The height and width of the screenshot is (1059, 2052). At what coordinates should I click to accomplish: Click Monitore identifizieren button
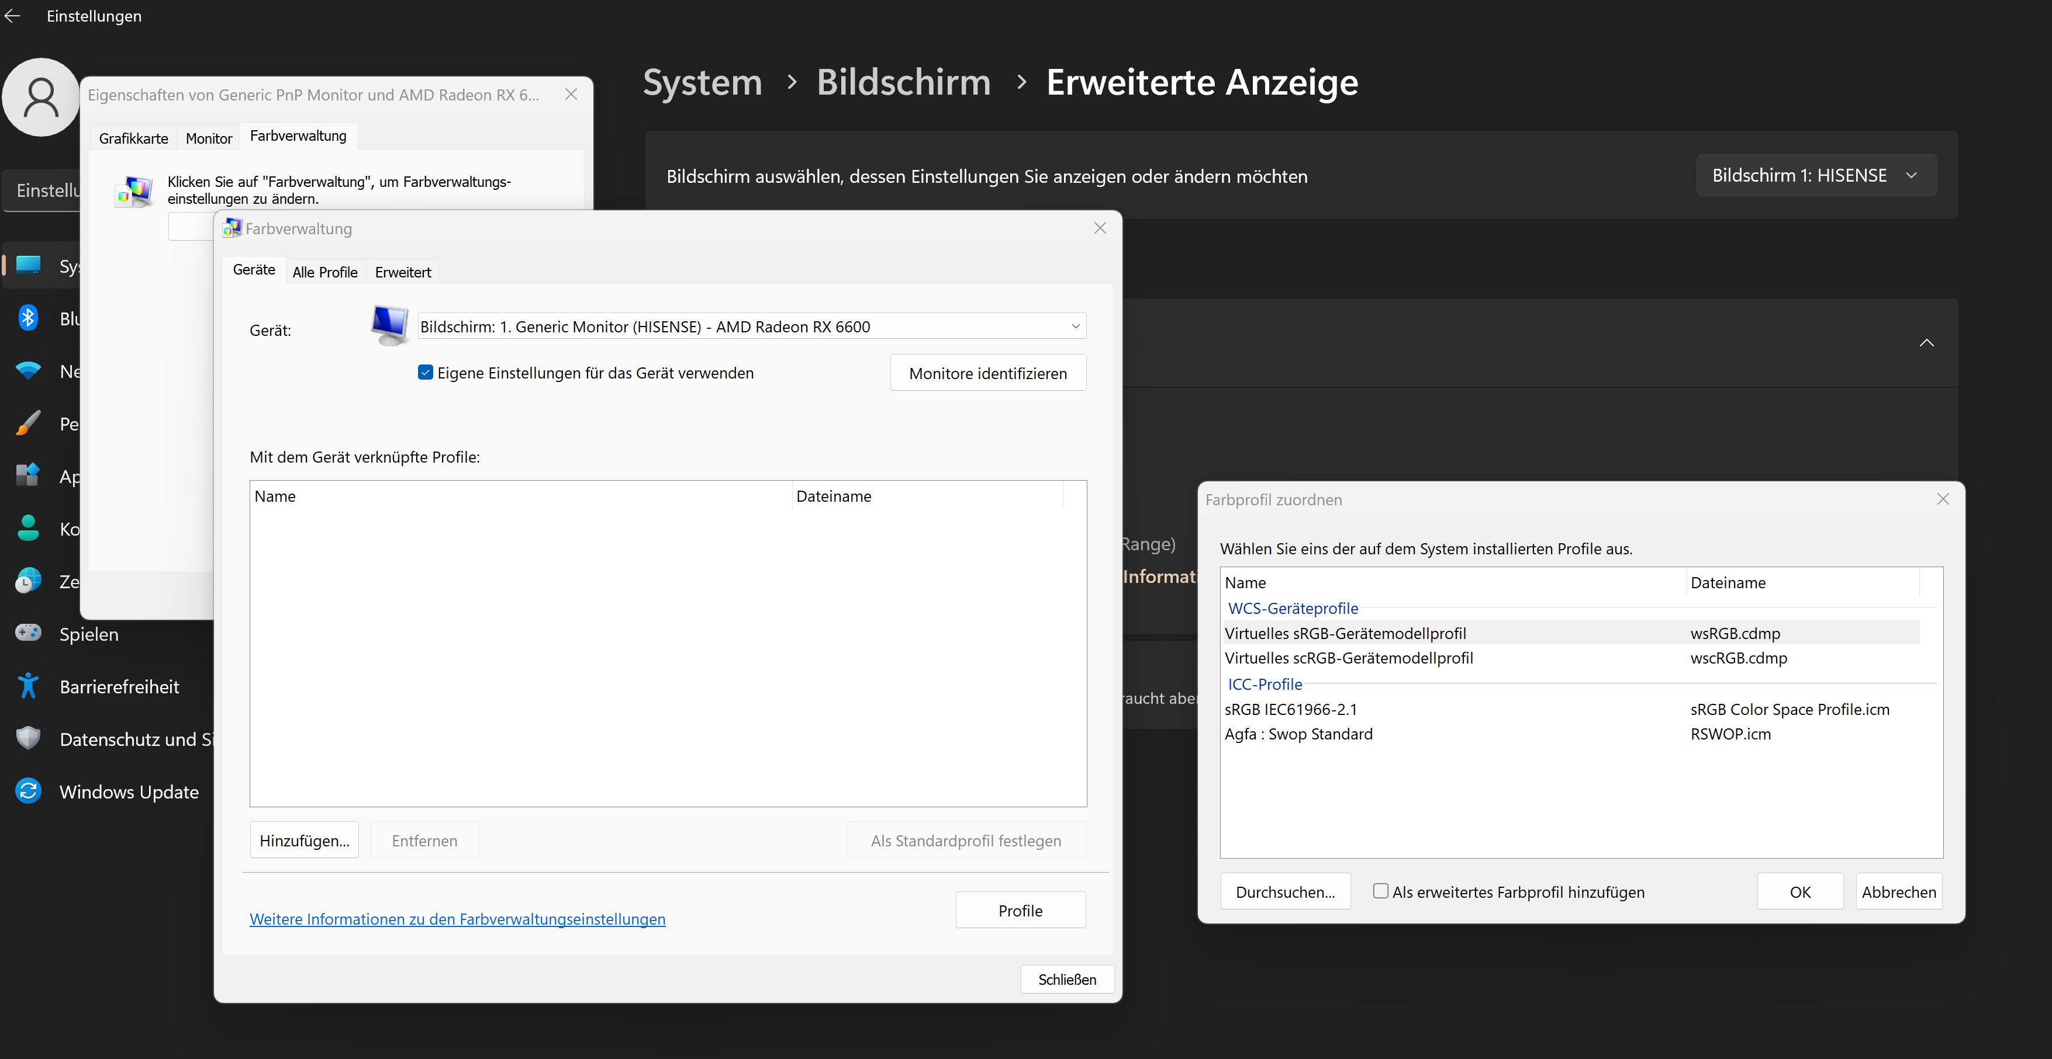(x=988, y=373)
